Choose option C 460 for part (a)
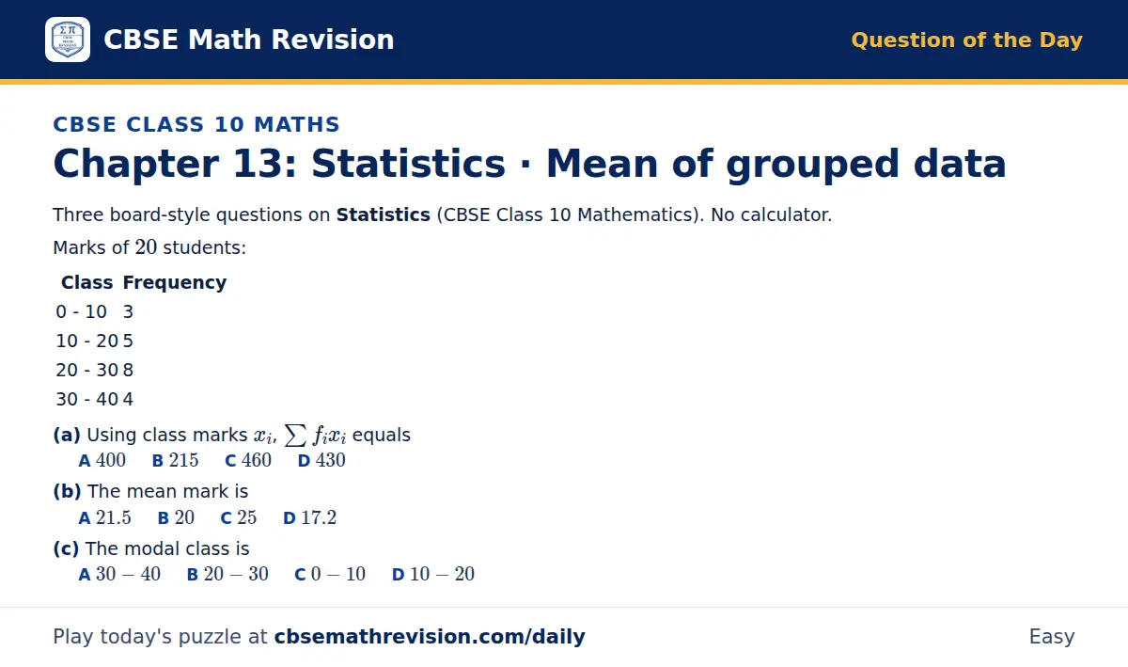 pos(248,460)
